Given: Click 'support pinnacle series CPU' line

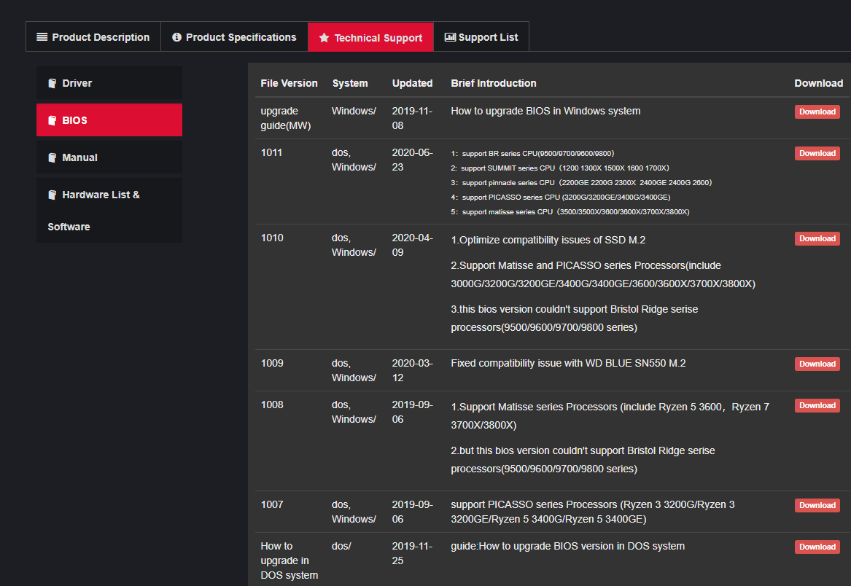Looking at the screenshot, I should pos(581,183).
